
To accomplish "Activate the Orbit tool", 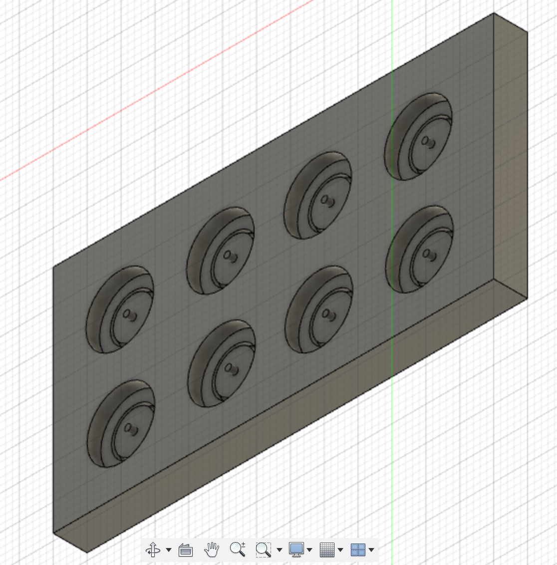I will 153,550.
